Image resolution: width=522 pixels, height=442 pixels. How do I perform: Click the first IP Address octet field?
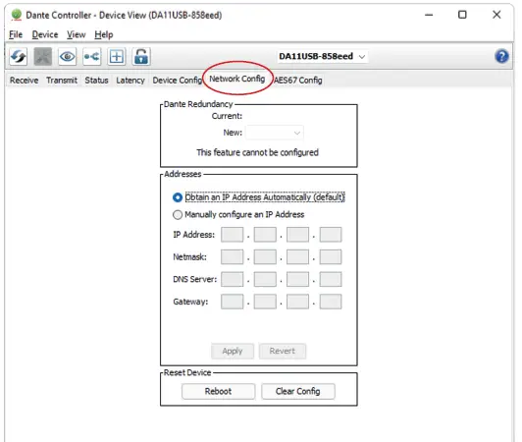[232, 235]
